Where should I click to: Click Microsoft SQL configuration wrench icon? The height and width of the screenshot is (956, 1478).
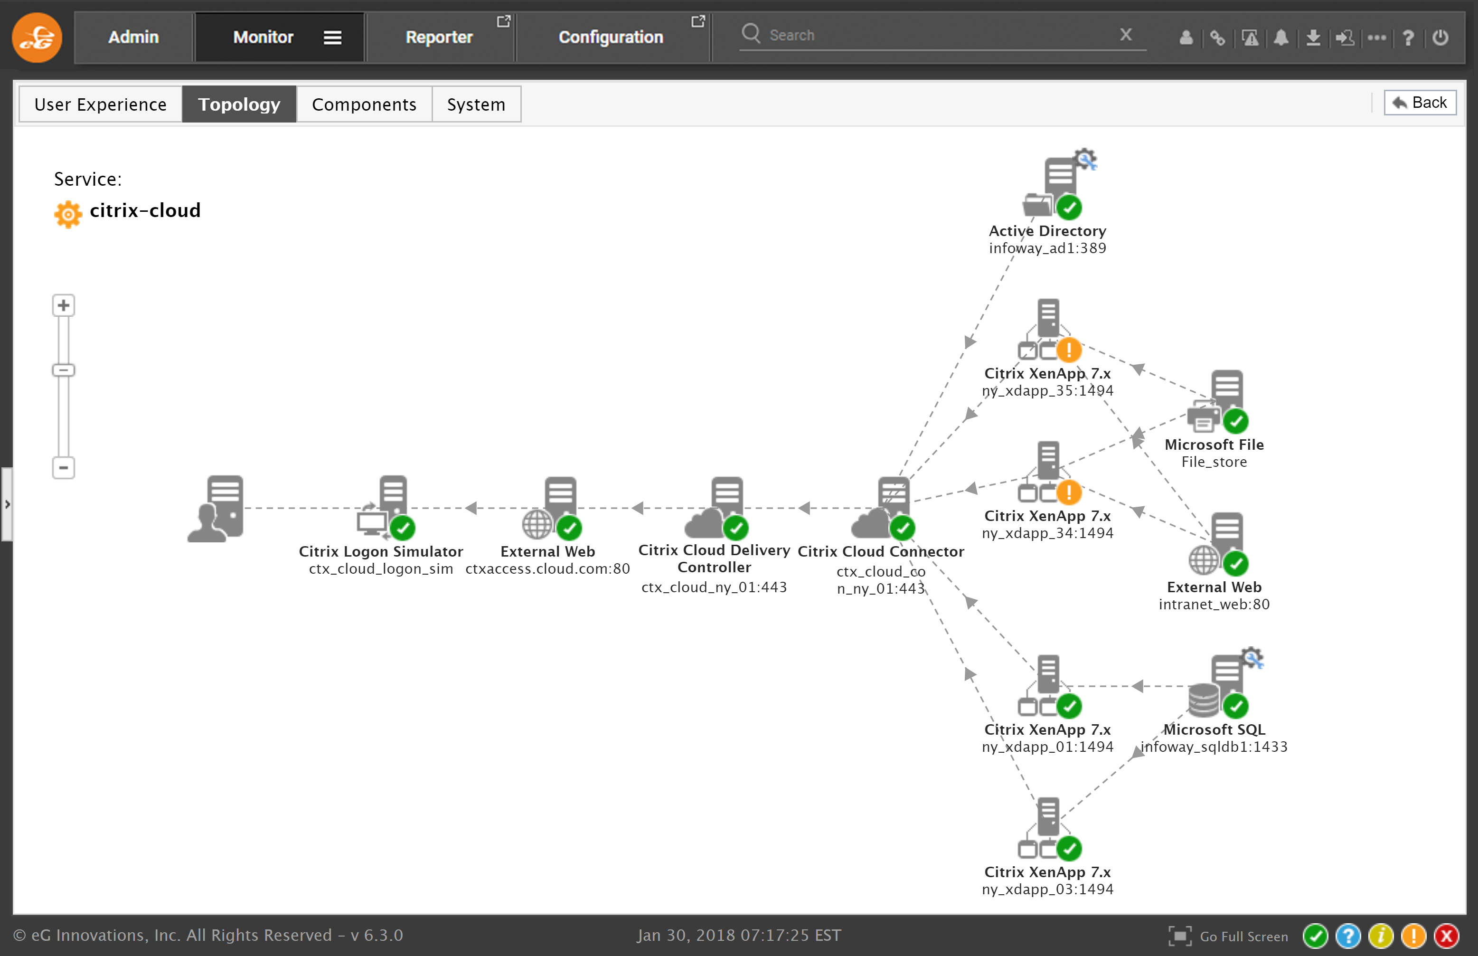(x=1252, y=659)
